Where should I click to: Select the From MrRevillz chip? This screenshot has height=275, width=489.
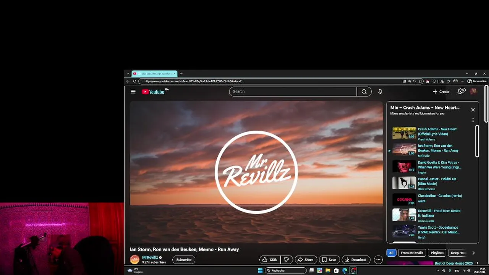(412, 253)
